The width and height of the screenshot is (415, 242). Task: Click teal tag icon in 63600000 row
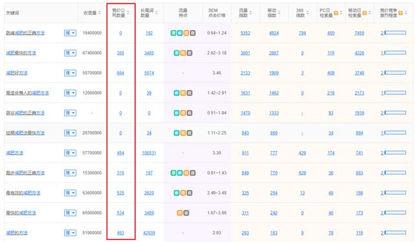[x=176, y=193]
